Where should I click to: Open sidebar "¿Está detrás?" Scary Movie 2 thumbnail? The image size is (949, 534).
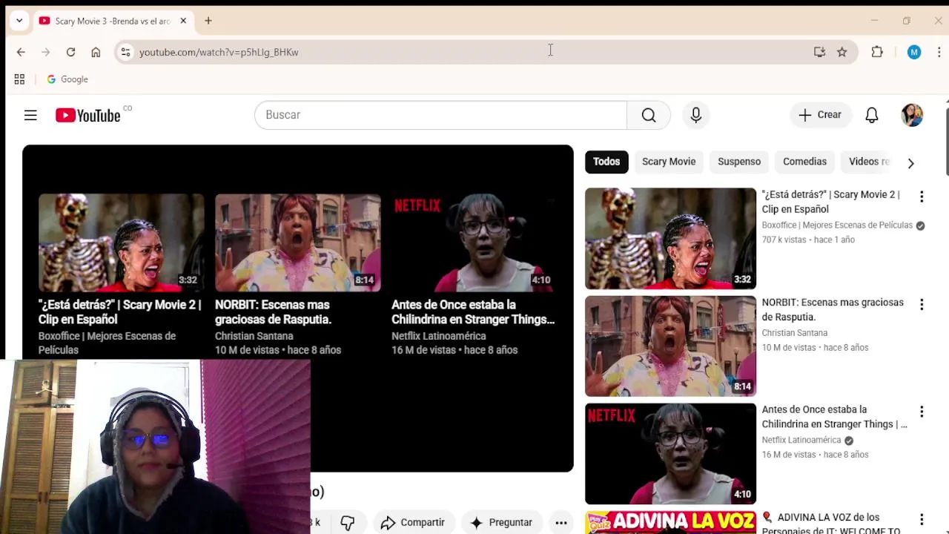coord(670,238)
